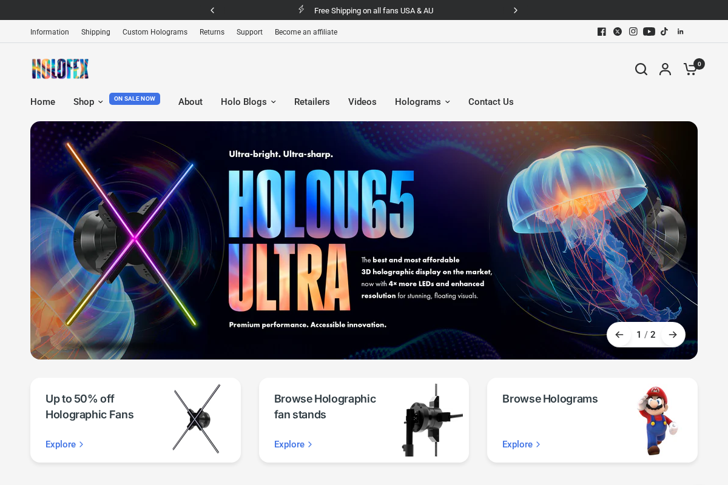Select the Retailers menu item
The height and width of the screenshot is (485, 728).
(x=312, y=102)
